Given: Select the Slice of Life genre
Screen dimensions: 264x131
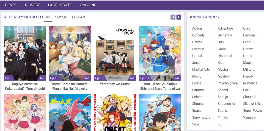Looking at the screenshot, I should pos(252,104).
